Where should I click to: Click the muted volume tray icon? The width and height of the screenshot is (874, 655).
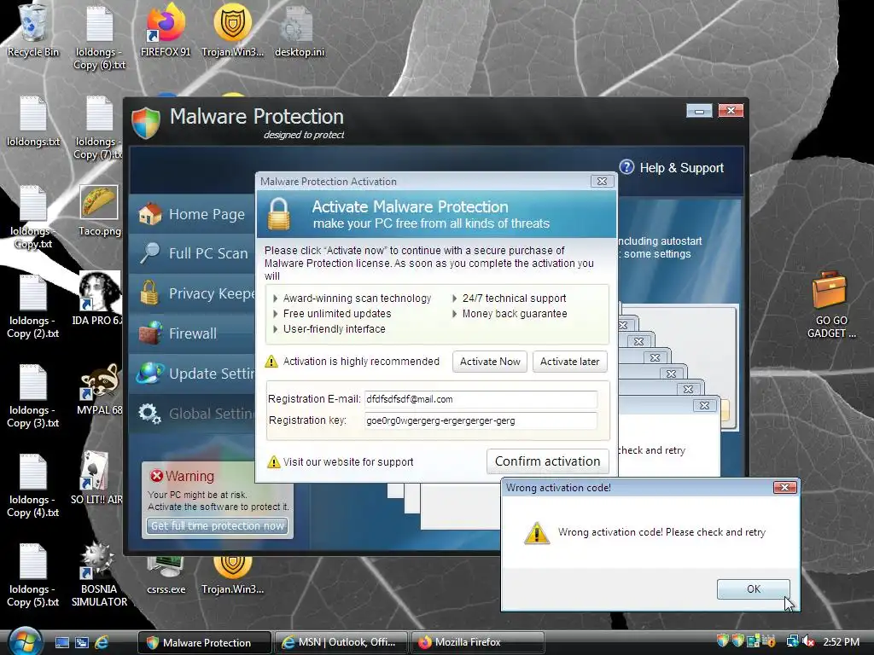[x=807, y=641]
